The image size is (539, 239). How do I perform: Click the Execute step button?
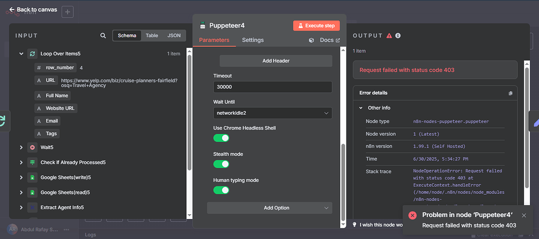point(316,26)
